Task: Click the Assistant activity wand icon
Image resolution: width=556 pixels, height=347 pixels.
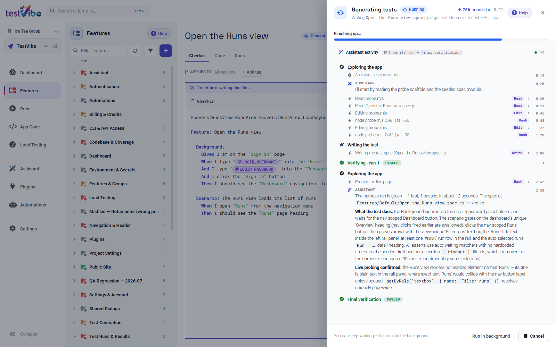Action: (x=341, y=52)
